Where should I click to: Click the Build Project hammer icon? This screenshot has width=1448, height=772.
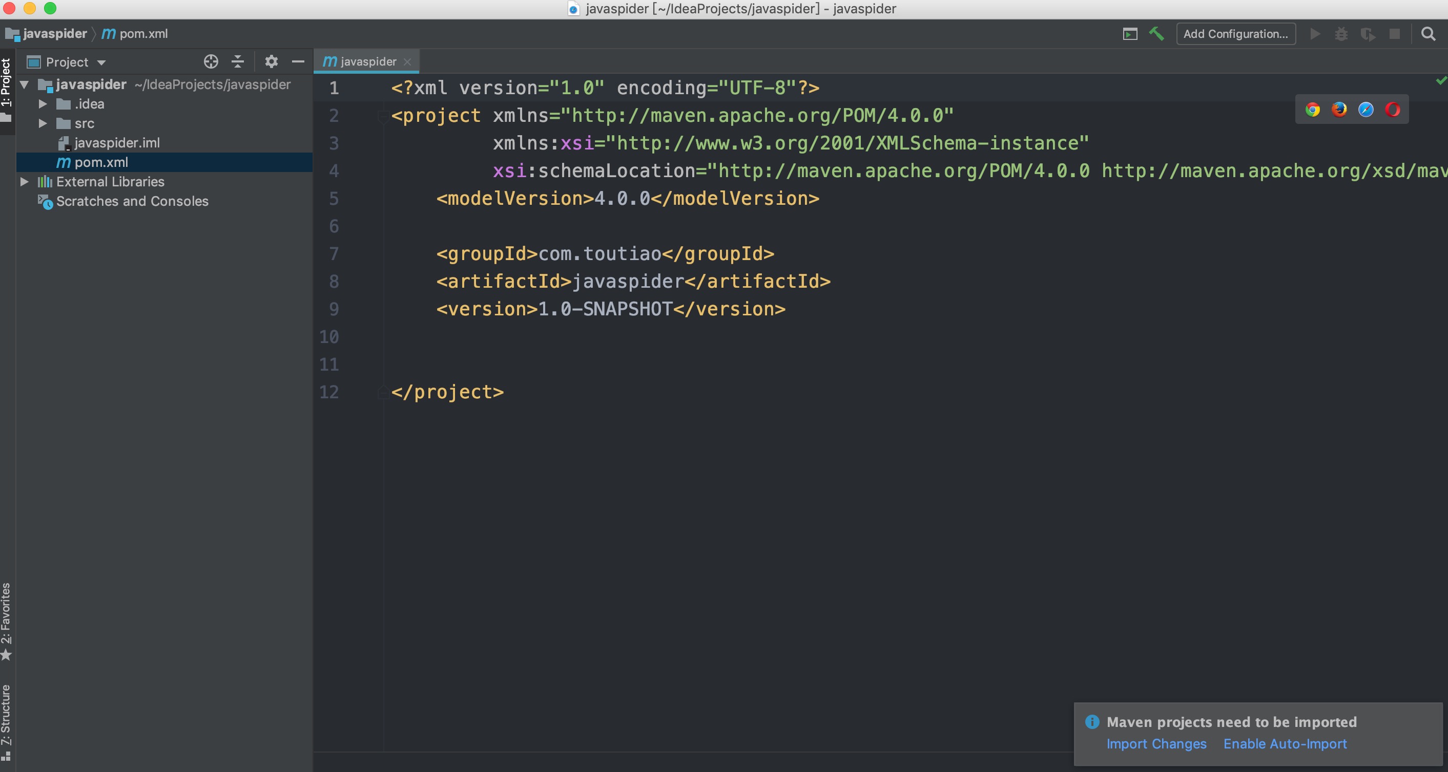pyautogui.click(x=1156, y=34)
